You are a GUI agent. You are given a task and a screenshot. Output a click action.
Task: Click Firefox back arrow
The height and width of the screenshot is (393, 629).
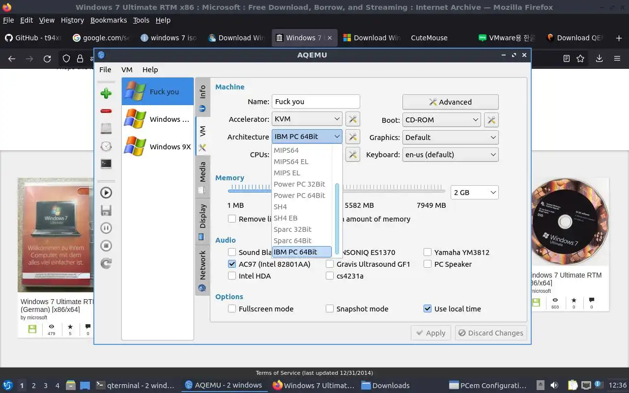[x=12, y=59]
